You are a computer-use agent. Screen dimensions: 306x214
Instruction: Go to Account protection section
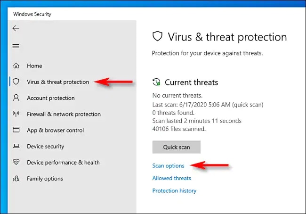point(50,98)
